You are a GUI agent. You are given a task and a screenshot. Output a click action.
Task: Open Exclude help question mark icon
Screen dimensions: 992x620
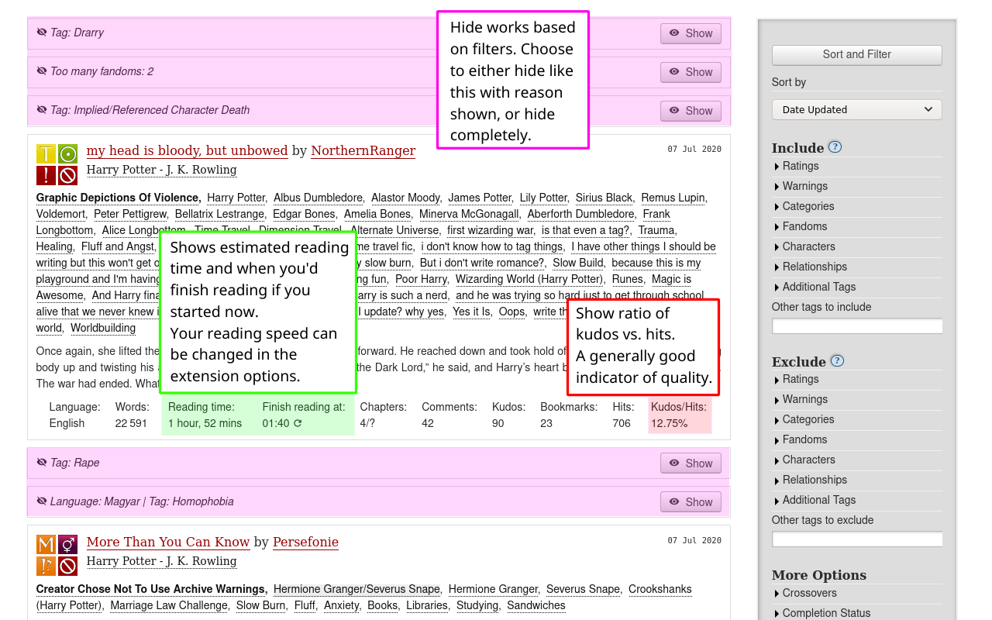837,360
